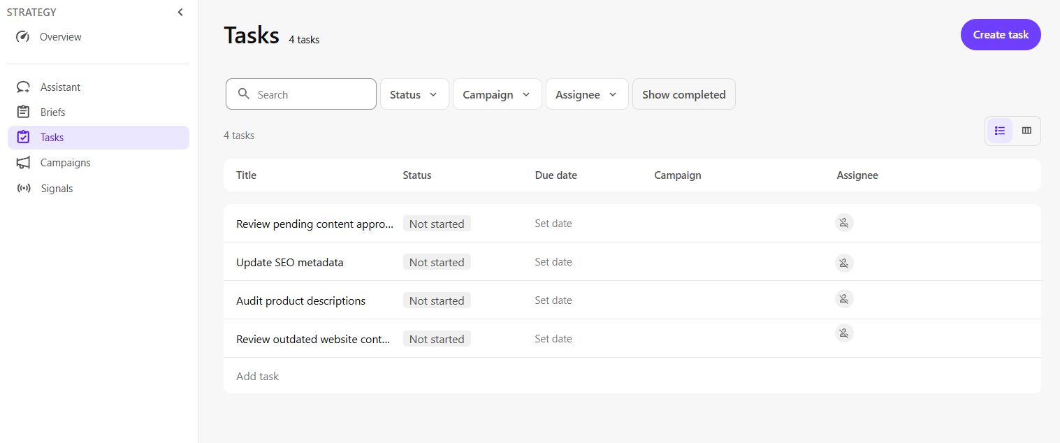Set date for Review pending content task
1060x443 pixels.
pyautogui.click(x=553, y=224)
